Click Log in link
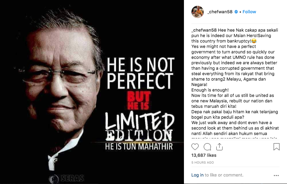 pos(197,175)
